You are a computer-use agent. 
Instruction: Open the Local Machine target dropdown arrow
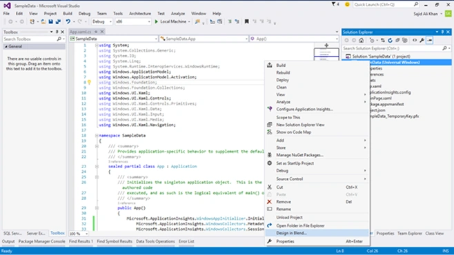[x=189, y=21]
